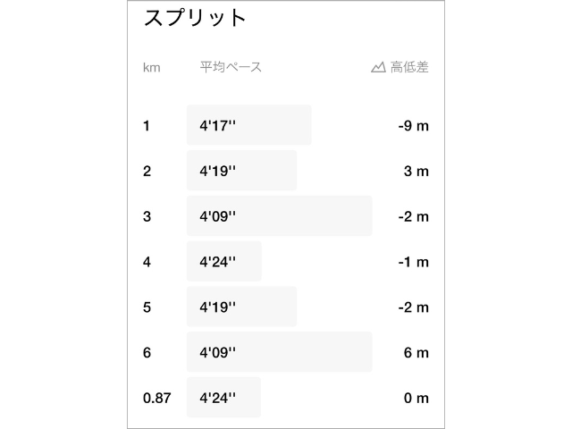Click the -1 m elevation value
Image resolution: width=572 pixels, height=429 pixels.
413,262
